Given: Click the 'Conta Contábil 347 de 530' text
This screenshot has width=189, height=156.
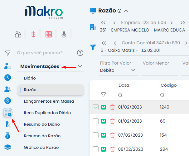Looking at the screenshot, I should coord(151,43).
